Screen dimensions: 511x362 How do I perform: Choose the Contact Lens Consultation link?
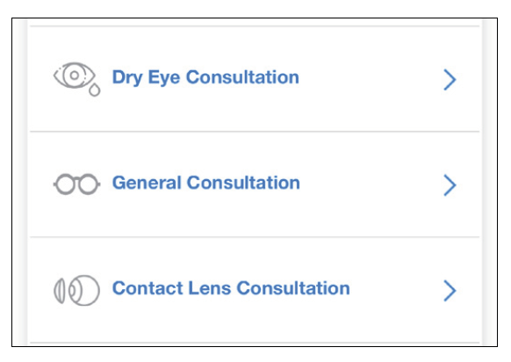point(255,290)
